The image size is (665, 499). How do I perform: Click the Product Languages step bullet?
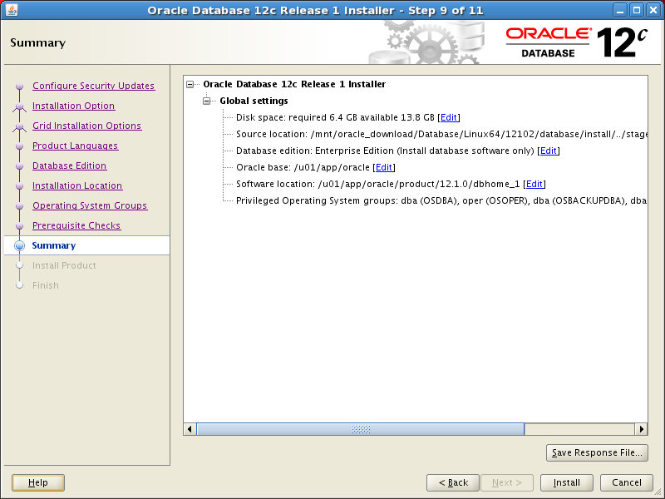pos(19,146)
